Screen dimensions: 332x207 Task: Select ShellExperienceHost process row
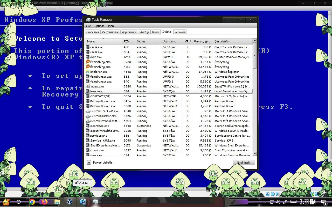pyautogui.click(x=169, y=145)
